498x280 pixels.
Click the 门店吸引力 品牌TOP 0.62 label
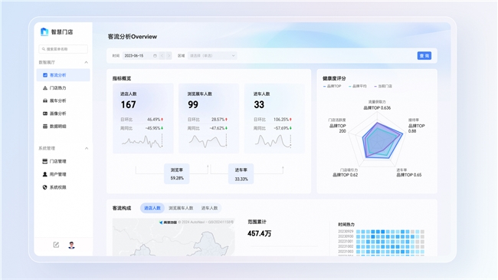pyautogui.click(x=346, y=173)
